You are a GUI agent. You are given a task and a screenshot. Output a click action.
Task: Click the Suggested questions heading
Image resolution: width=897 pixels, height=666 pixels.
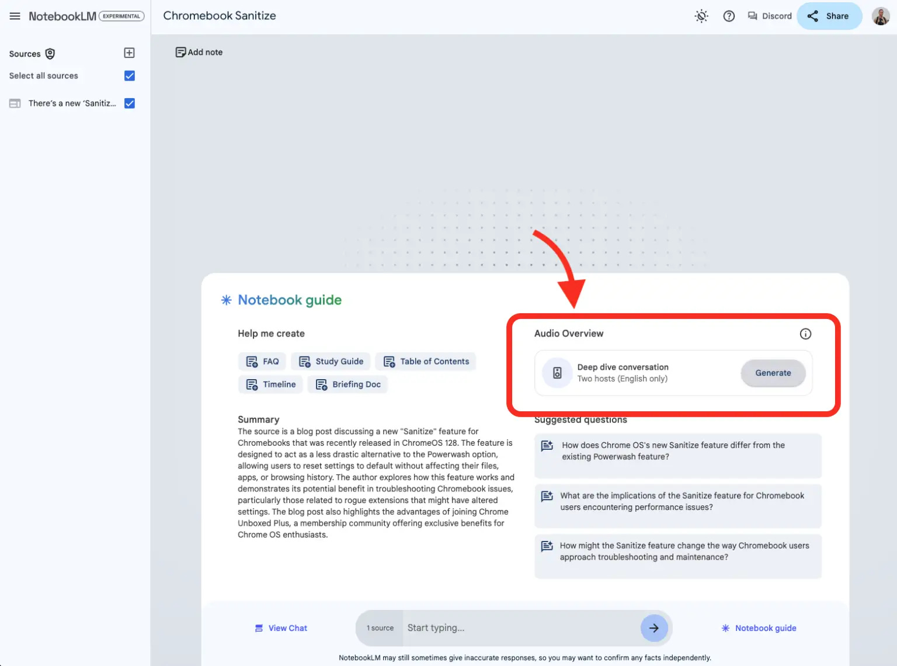[581, 420]
